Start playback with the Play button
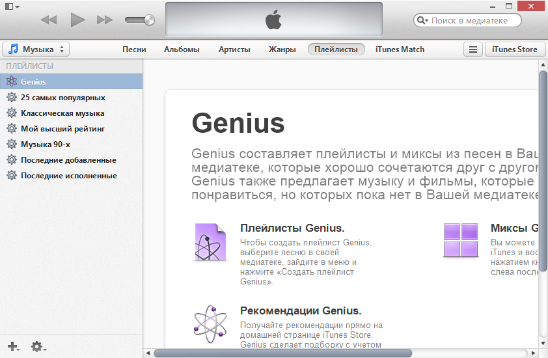548x358 pixels. (x=77, y=20)
